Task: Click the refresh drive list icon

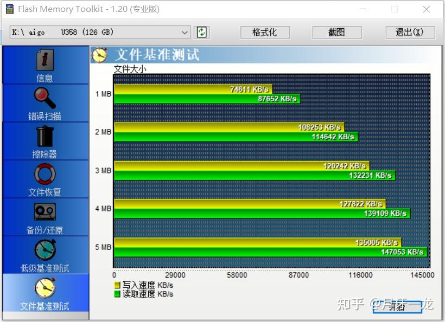Action: tap(201, 33)
